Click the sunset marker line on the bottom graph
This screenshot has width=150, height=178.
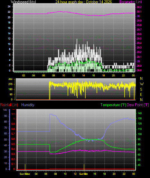(84, 167)
